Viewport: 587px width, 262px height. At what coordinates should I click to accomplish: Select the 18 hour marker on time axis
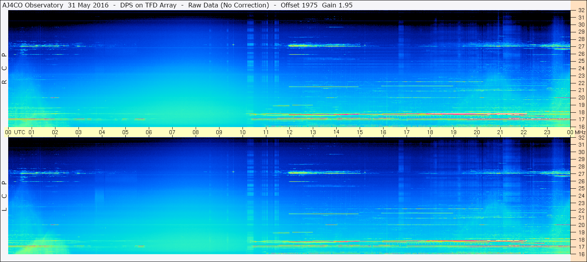430,132
